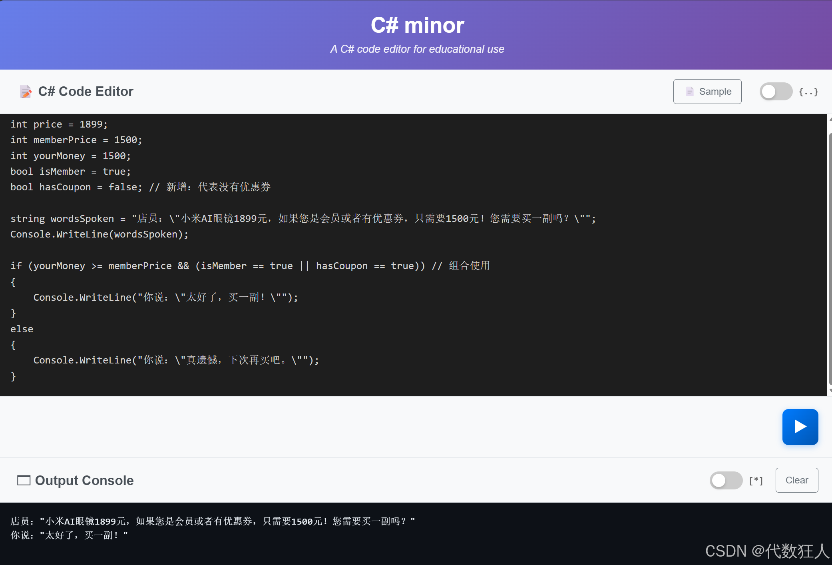
Task: Click the {..} code formatting icon
Action: 809,92
